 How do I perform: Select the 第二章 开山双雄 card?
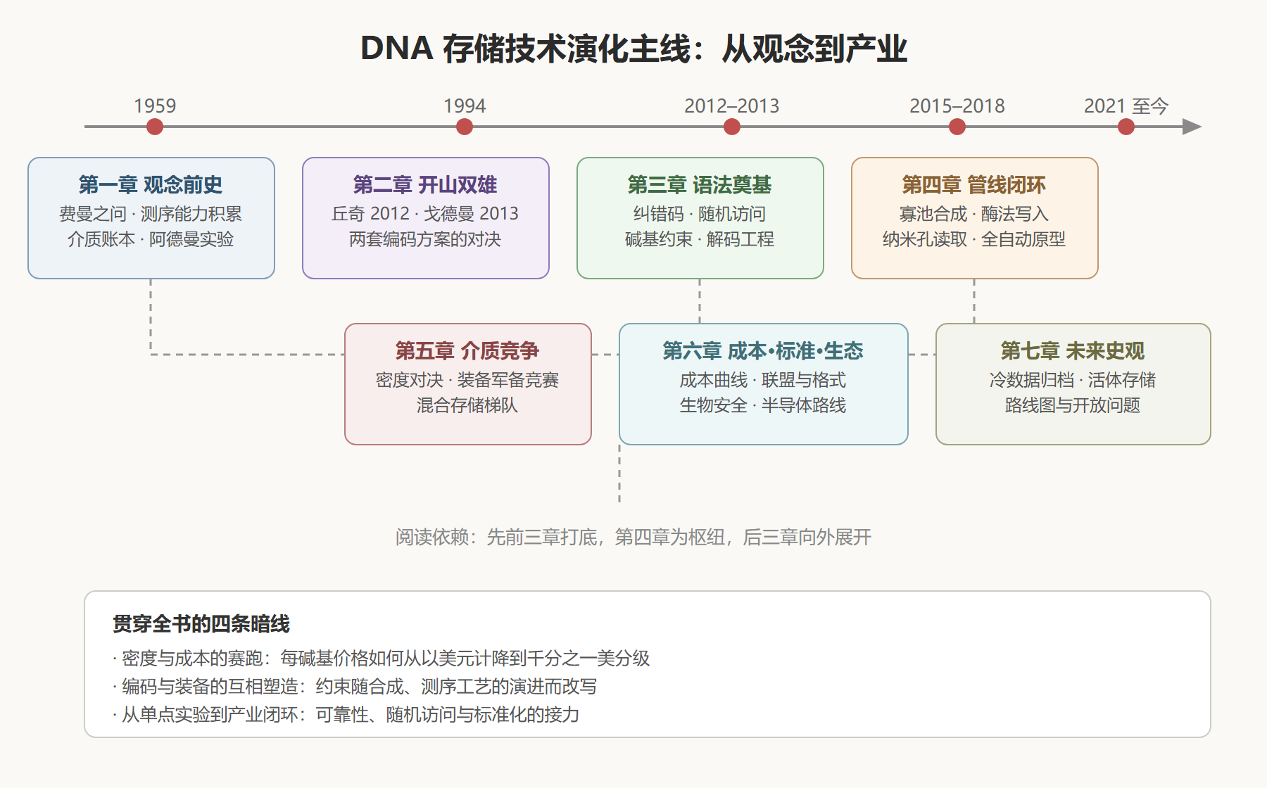tap(426, 218)
